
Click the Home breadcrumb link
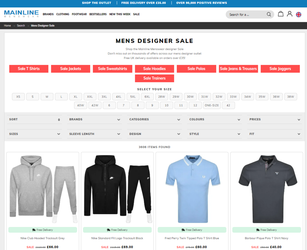pos(7,26)
